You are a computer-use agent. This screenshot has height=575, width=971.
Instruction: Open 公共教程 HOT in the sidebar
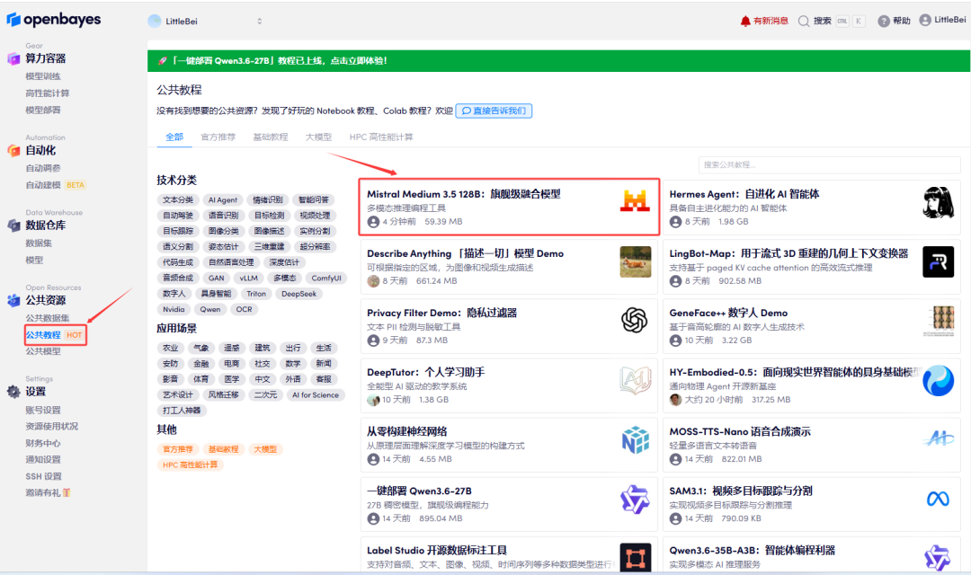[x=55, y=335]
